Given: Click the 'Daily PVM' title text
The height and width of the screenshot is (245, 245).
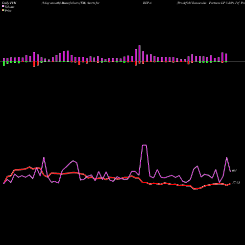Looking at the screenshot, I should pyautogui.click(x=9, y=3).
